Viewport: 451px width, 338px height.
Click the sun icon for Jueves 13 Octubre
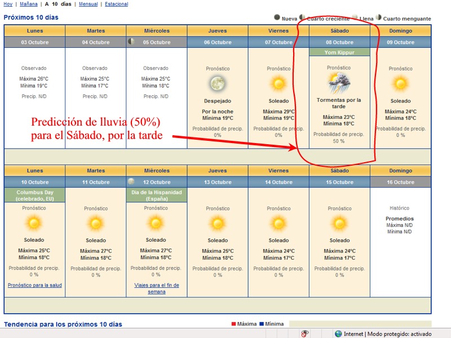click(x=218, y=223)
